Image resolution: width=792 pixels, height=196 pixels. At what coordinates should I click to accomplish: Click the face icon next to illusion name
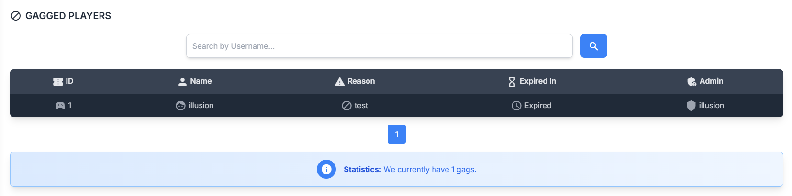pyautogui.click(x=180, y=106)
